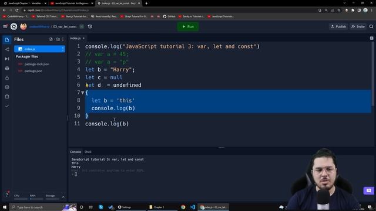
Task: Run the code with Run button
Action: click(x=188, y=26)
